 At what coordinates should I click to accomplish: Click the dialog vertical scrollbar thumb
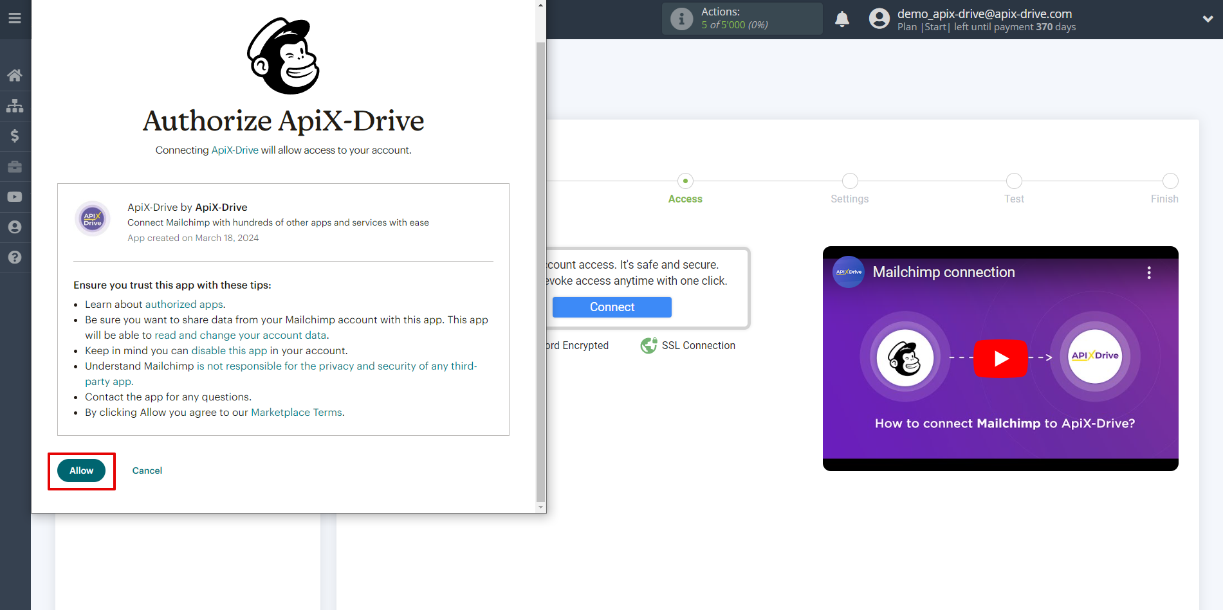[540, 271]
